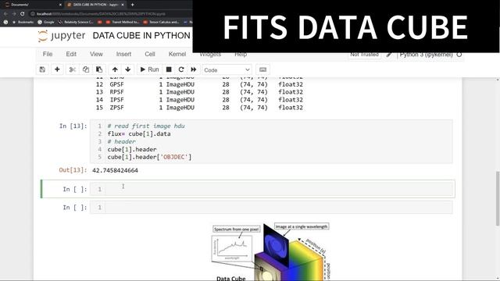
Task: Open the Transit Method bookmark
Action: point(123,23)
